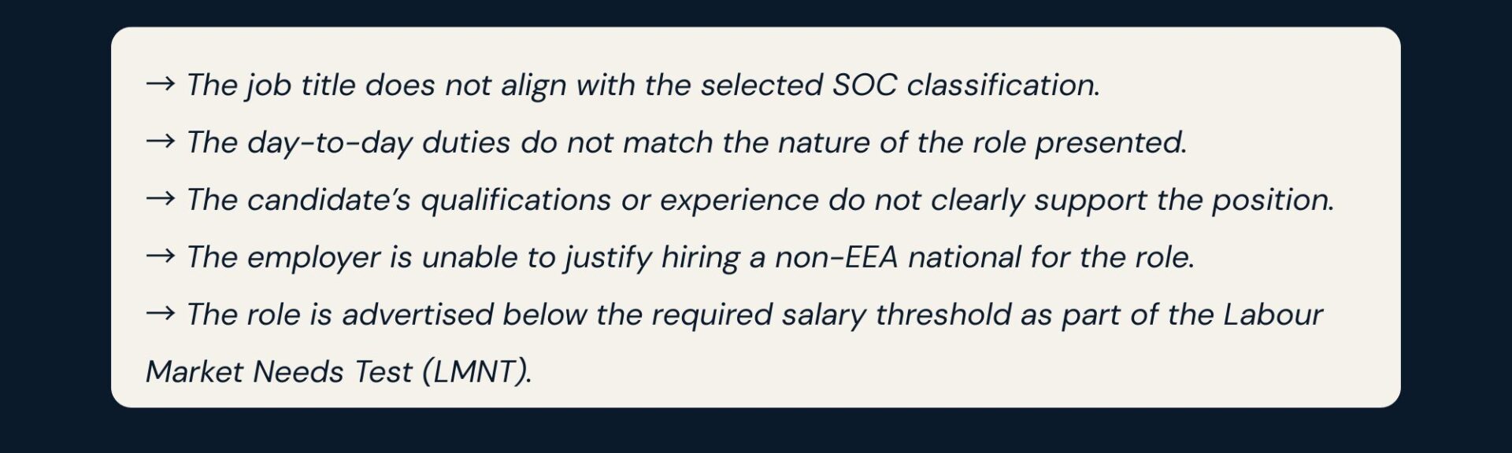Image resolution: width=1512 pixels, height=453 pixels.
Task: Click the arrow before 'The employer is unable'
Action: [x=160, y=256]
